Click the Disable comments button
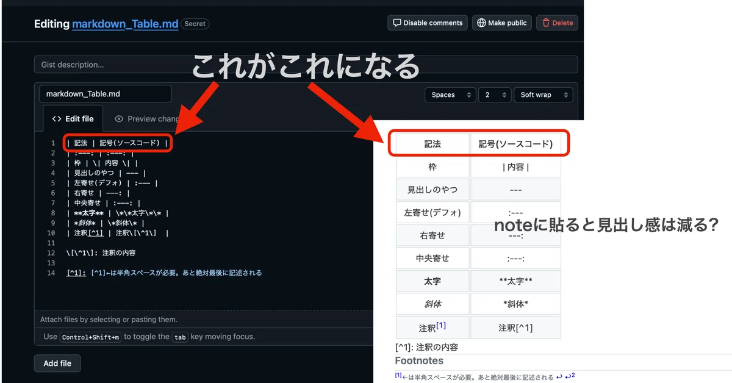Viewport: 732px width, 383px height. [x=428, y=23]
